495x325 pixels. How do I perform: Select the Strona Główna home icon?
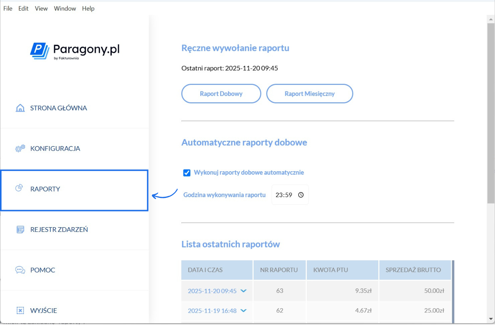(19, 108)
